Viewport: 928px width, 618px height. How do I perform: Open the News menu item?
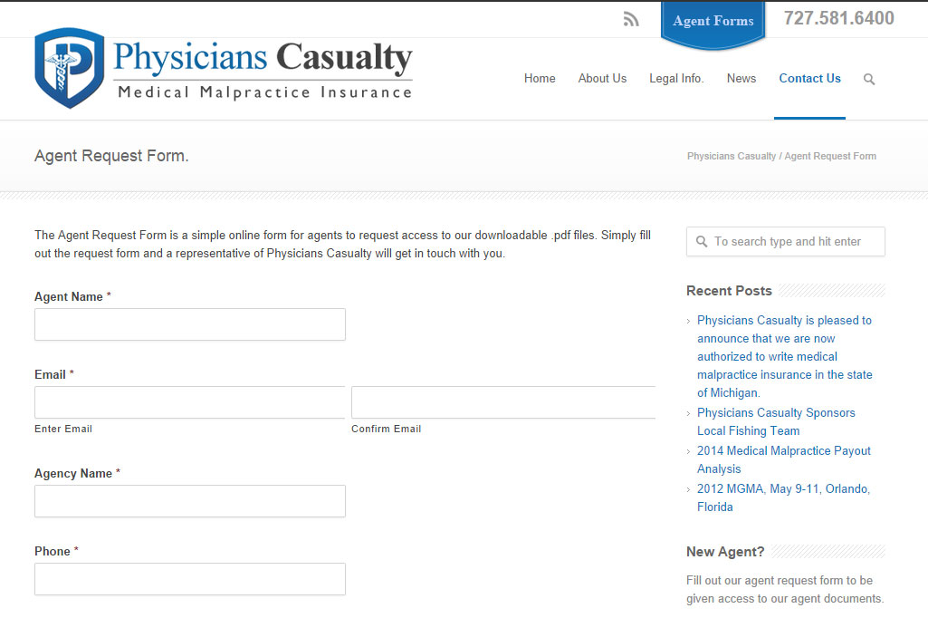pos(741,78)
